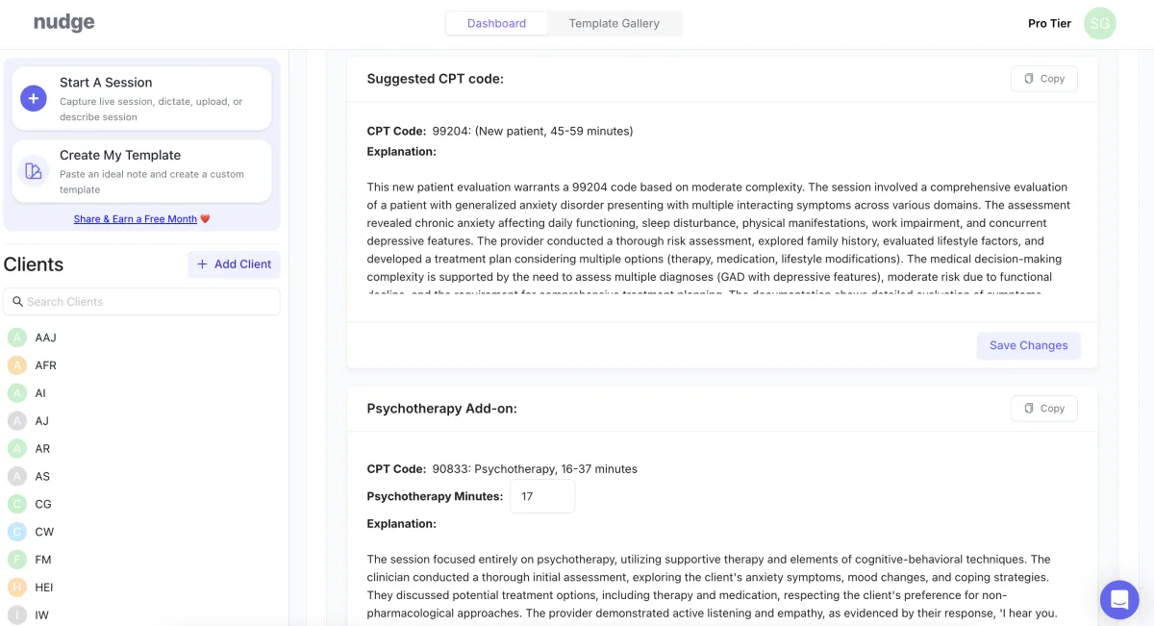Click the plus icon on Start A Session
Viewport: 1154px width, 626px height.
point(34,98)
